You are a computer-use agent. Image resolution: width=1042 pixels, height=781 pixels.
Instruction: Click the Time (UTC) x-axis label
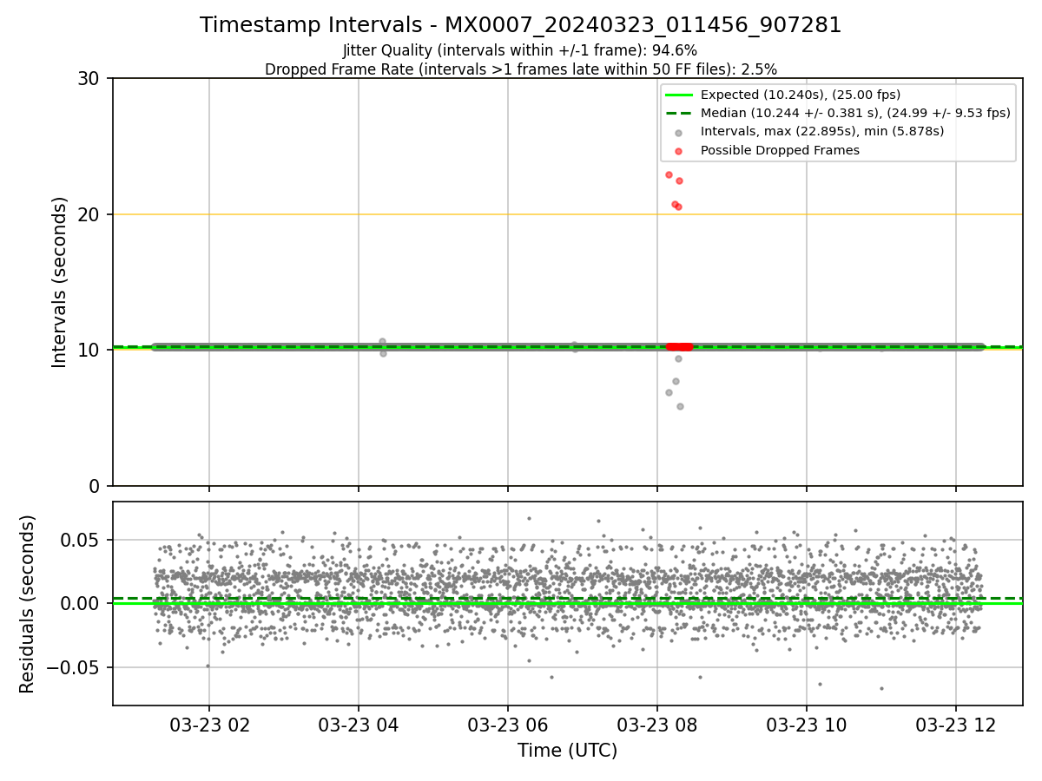click(567, 751)
